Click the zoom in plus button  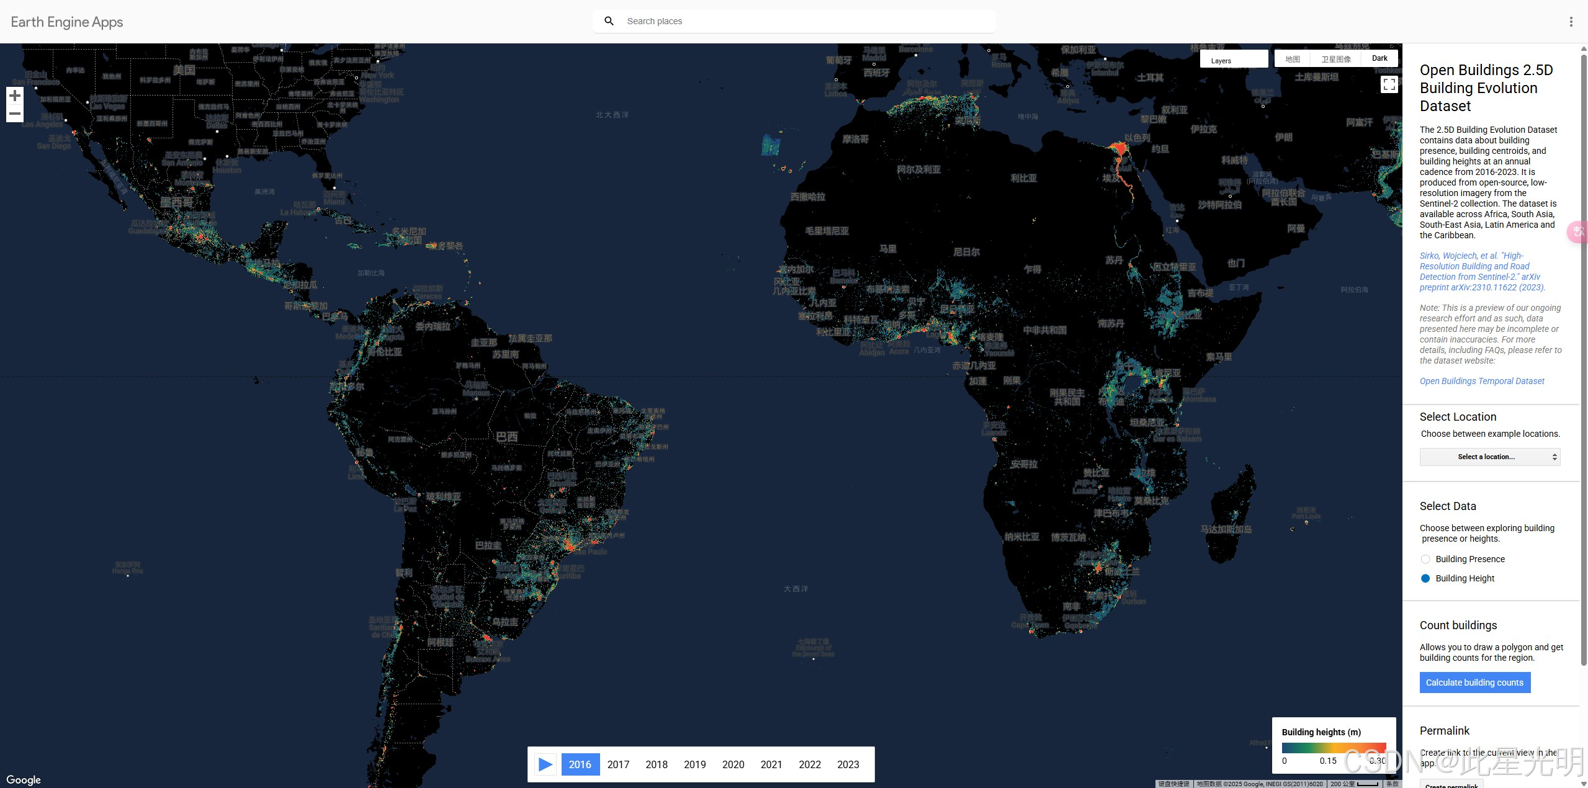tap(15, 96)
